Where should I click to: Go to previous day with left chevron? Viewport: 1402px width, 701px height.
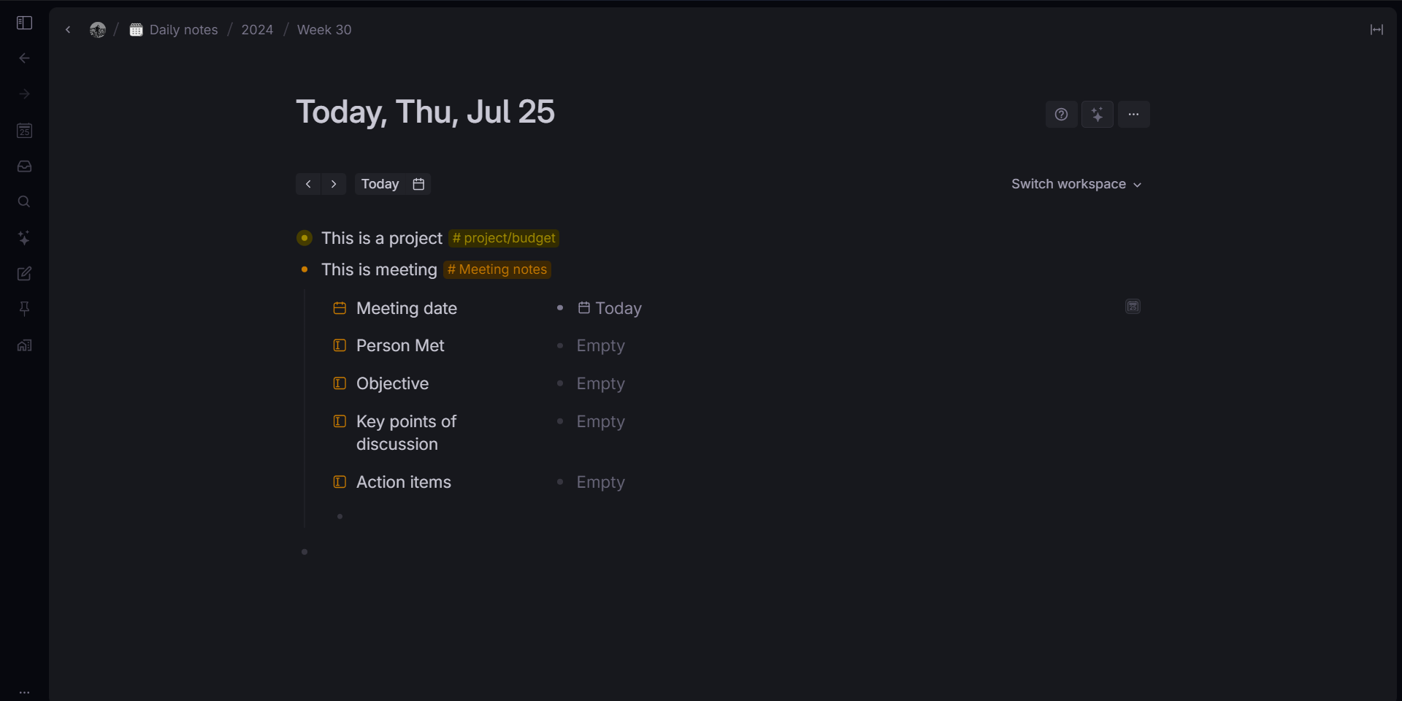(x=308, y=184)
